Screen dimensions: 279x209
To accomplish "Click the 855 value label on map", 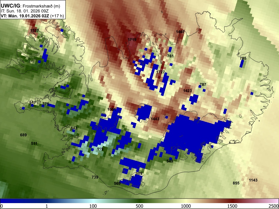I will tap(236, 183).
